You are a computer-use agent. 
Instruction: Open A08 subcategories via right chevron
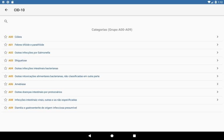pos(217,100)
